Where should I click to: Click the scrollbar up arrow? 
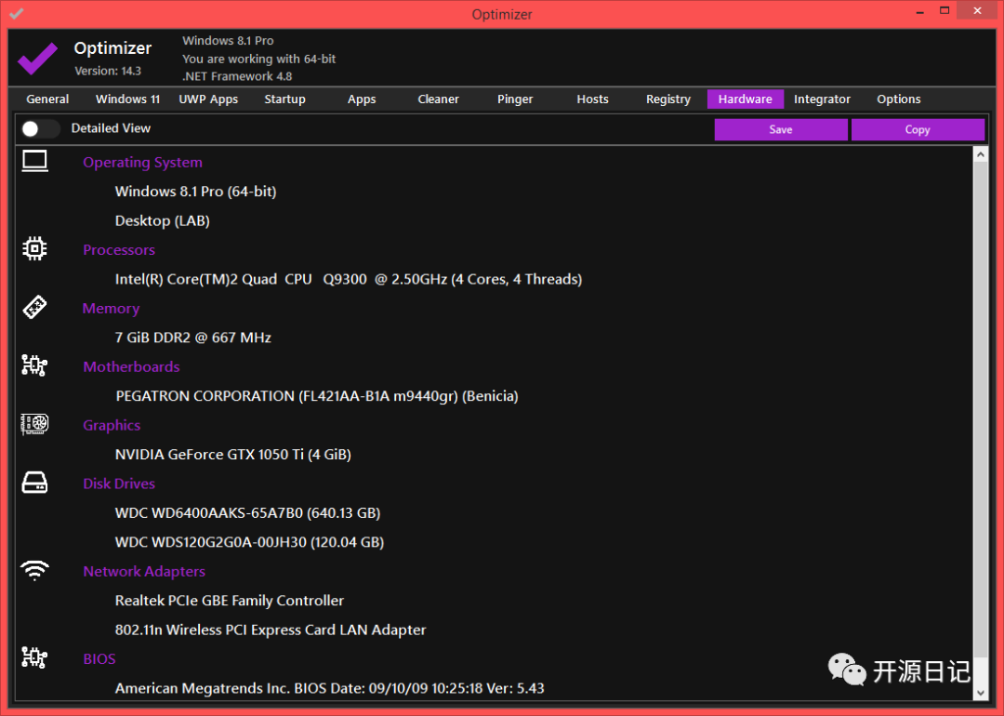[981, 154]
